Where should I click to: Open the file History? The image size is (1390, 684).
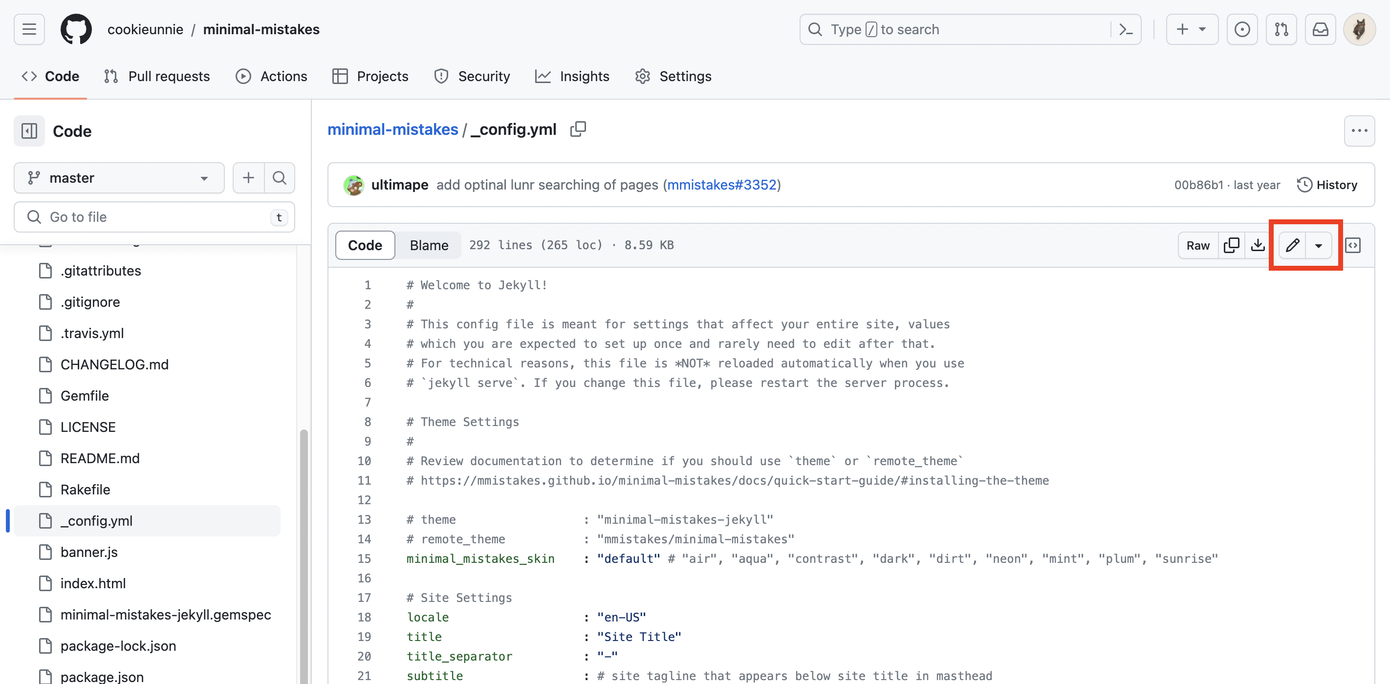pyautogui.click(x=1327, y=185)
